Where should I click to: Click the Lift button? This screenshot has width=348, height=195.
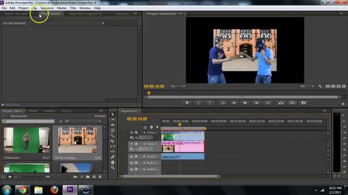(x=281, y=103)
